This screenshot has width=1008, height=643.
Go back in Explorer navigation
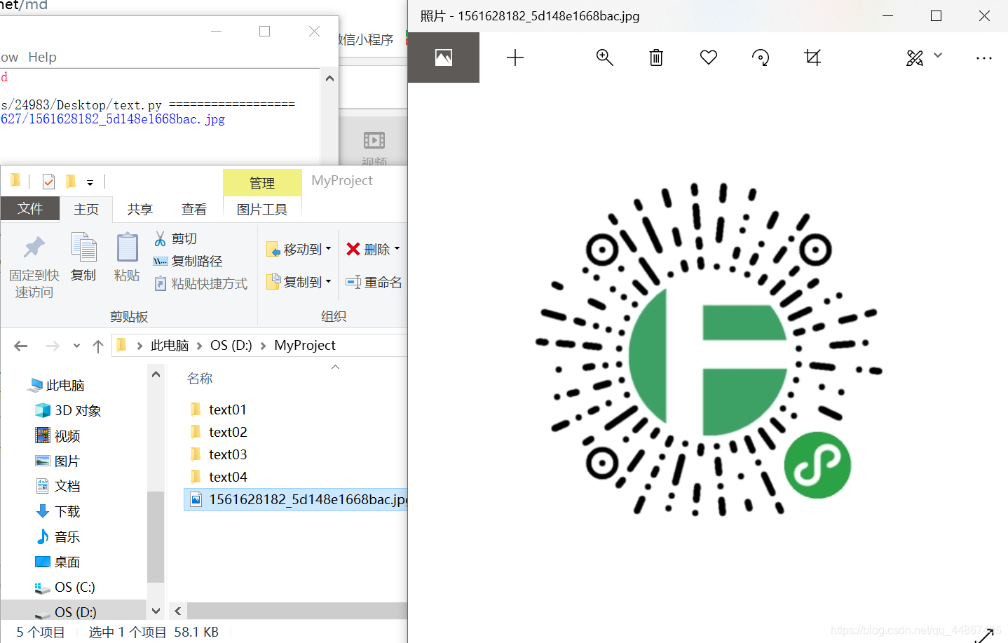(x=21, y=346)
